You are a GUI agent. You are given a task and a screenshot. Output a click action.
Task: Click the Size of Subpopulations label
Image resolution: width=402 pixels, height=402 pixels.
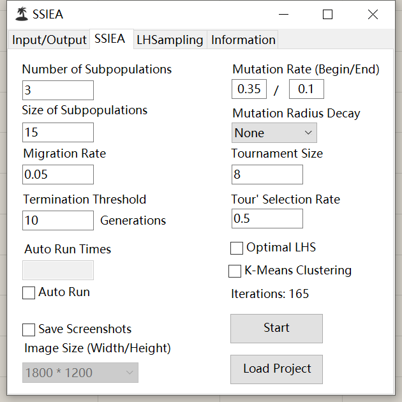[x=85, y=110]
